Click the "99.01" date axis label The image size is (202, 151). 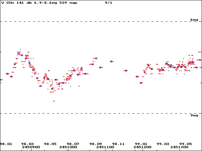[141, 144]
